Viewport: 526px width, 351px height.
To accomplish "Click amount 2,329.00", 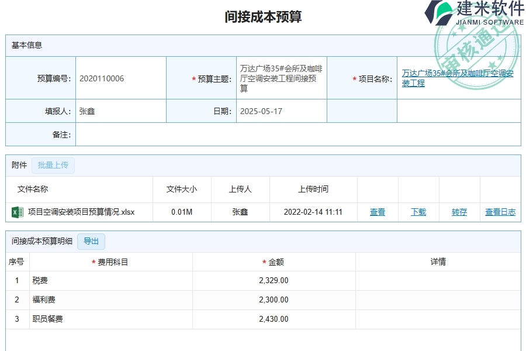I will pos(274,280).
